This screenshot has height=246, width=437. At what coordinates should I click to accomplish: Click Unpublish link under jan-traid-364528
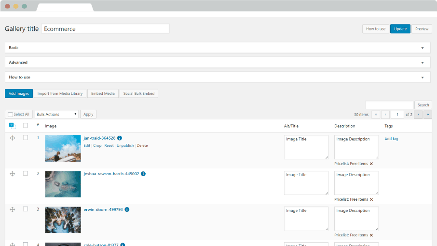[125, 145]
